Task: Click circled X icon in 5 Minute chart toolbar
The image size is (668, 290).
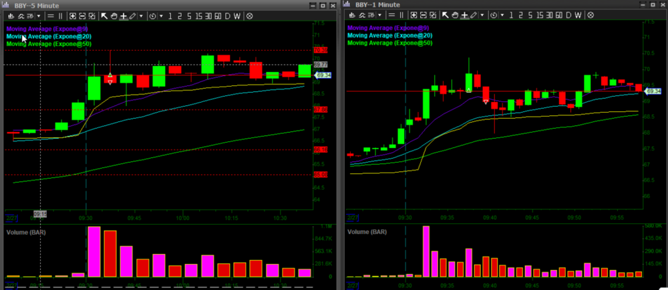Action: (250, 15)
